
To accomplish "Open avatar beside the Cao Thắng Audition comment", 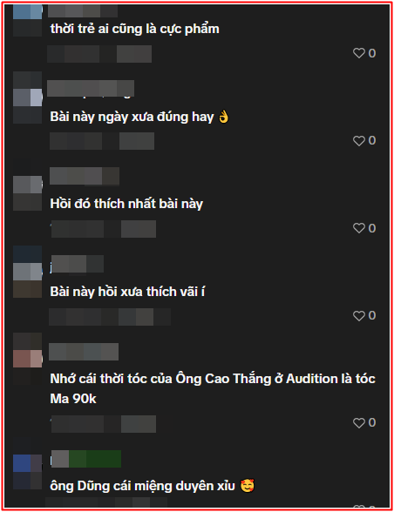I will coord(28,359).
